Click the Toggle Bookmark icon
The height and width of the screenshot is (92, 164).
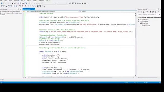pyautogui.click(x=26, y=6)
